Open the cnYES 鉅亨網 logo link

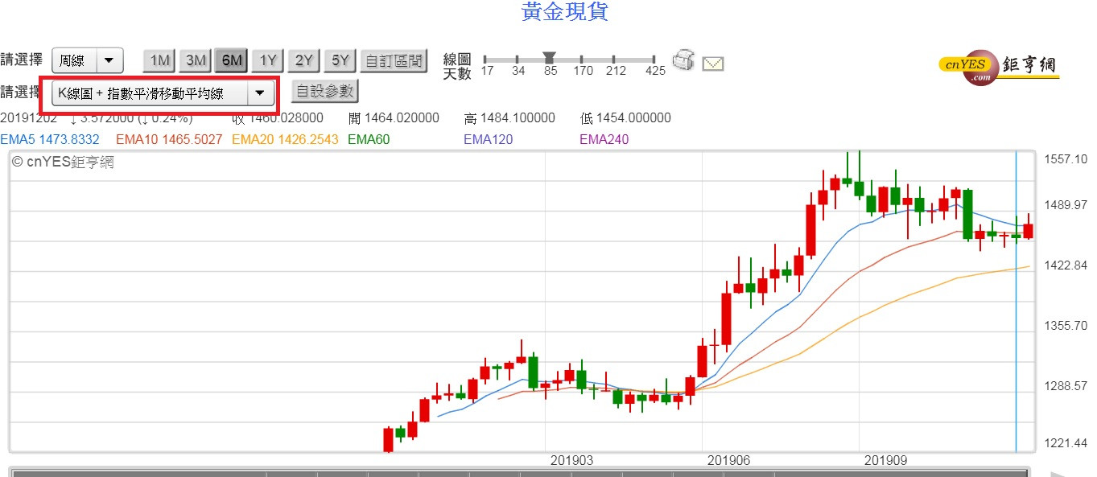[x=999, y=68]
